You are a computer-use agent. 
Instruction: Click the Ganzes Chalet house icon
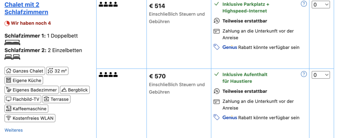(x=9, y=71)
